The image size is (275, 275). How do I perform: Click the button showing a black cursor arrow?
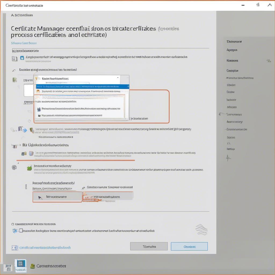tap(57, 197)
